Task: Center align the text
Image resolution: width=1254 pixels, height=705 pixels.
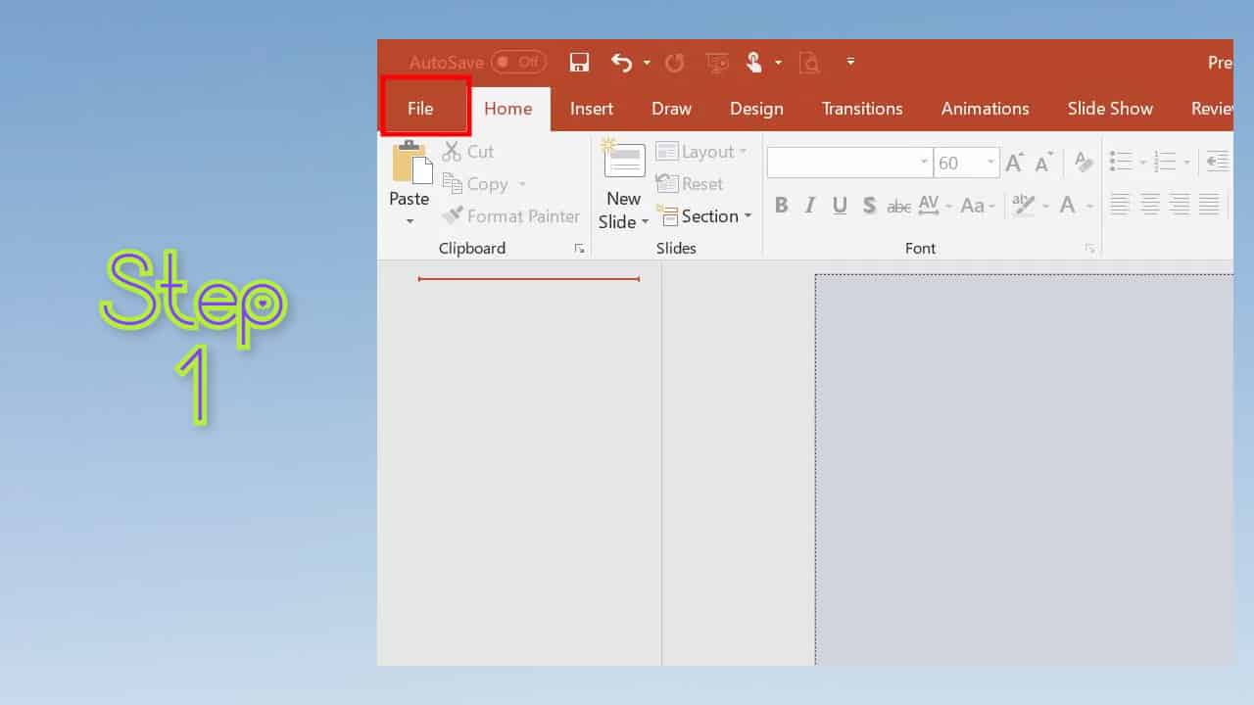Action: point(1150,205)
